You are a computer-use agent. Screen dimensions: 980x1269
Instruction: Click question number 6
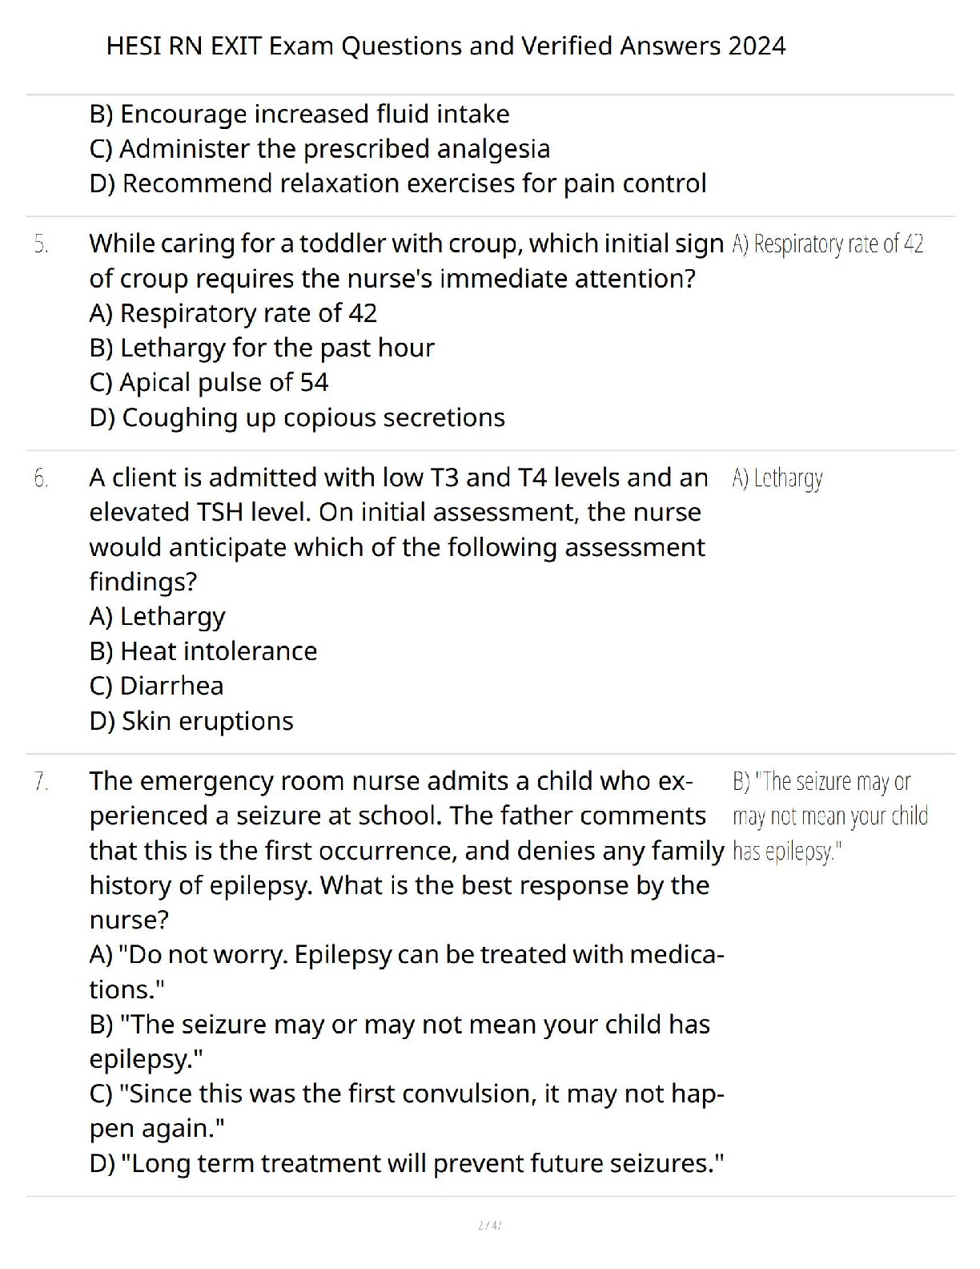[x=42, y=478]
